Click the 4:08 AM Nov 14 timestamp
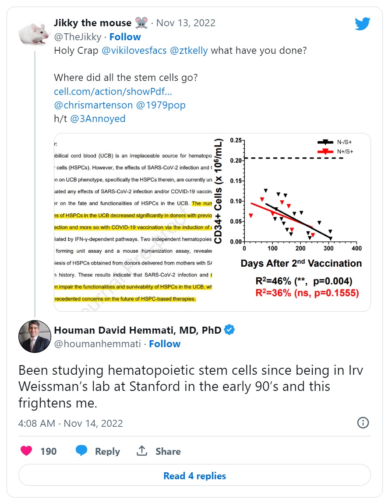Image resolution: width=392 pixels, height=502 pixels. tap(71, 423)
